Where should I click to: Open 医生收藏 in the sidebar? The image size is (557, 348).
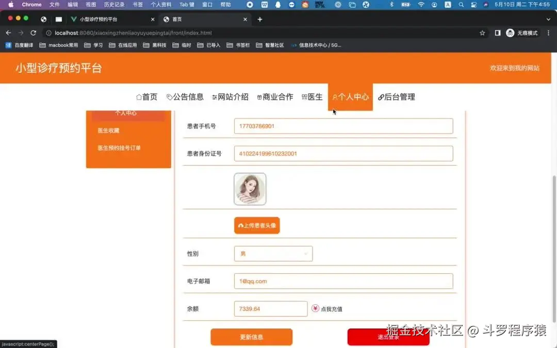109,130
